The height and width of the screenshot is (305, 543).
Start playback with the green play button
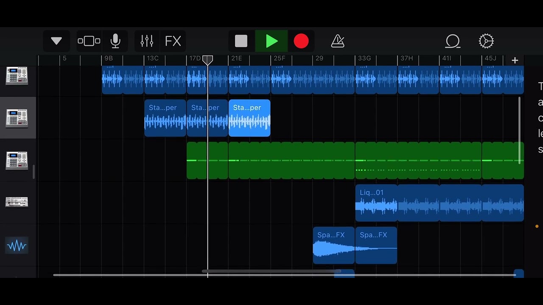271,41
